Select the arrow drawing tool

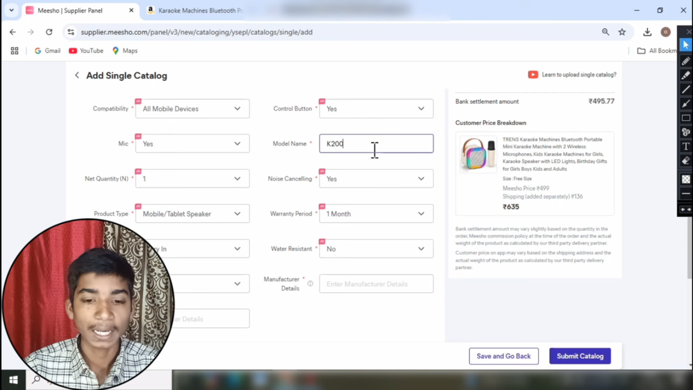point(686,104)
